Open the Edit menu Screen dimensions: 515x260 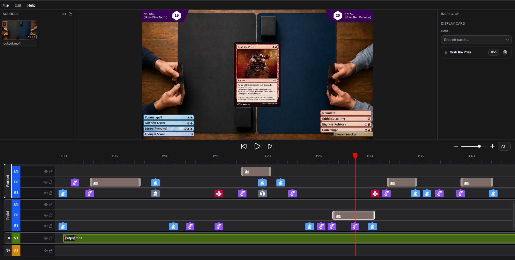click(x=18, y=5)
